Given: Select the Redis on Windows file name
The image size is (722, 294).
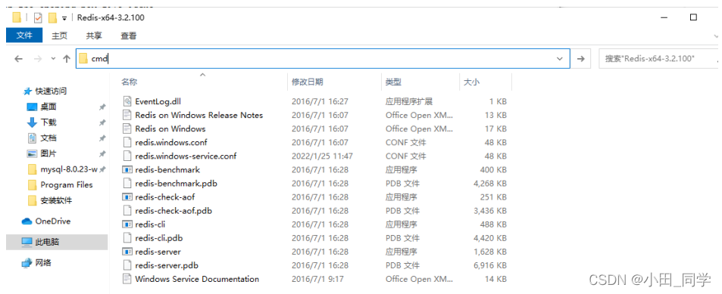Looking at the screenshot, I should (170, 128).
